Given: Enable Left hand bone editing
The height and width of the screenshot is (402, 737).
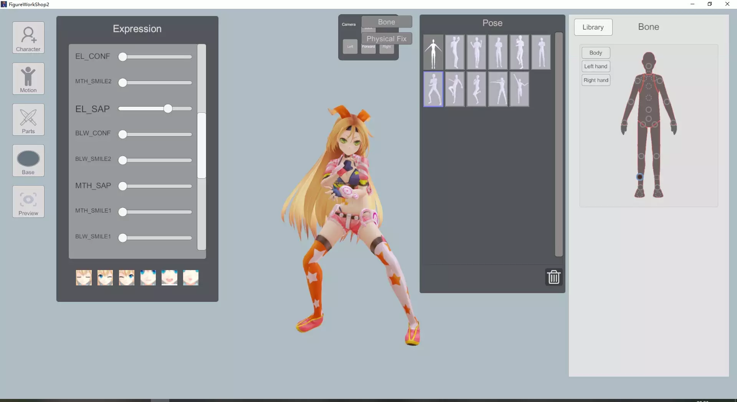Looking at the screenshot, I should (x=596, y=66).
